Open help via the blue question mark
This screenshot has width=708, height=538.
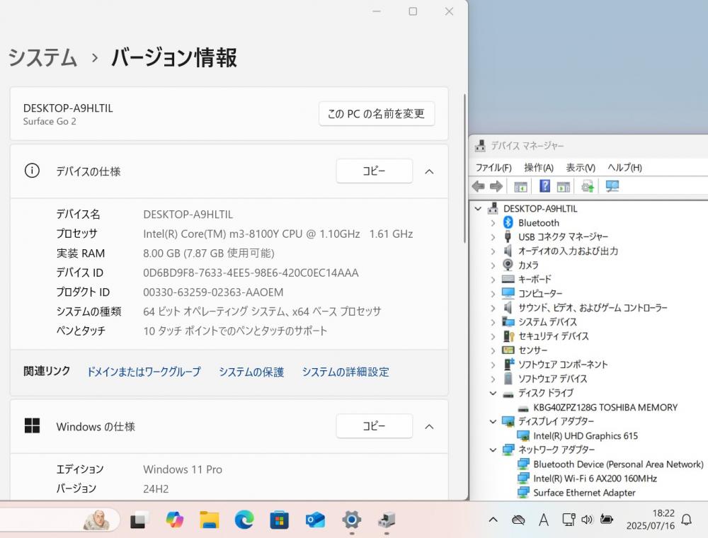(x=545, y=186)
